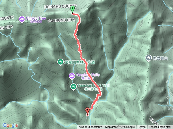The width and height of the screenshot is (173, 129).
Task: Click the HSINCHU COUNTY map label
Action: pos(61,6)
